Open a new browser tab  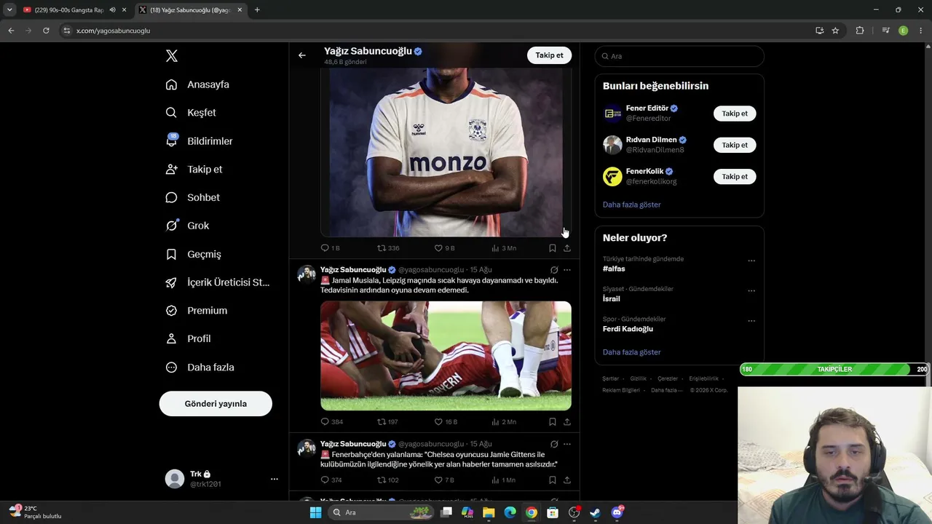pos(257,10)
